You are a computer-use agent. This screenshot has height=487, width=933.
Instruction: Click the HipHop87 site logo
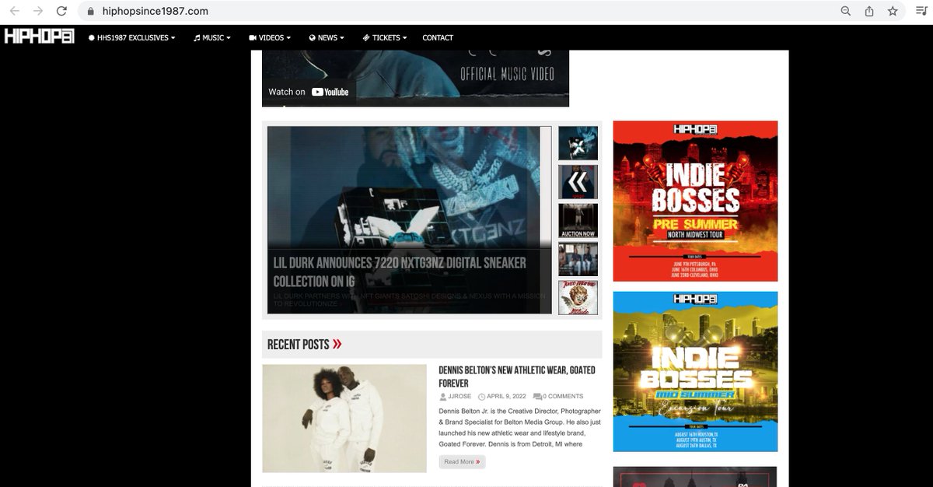click(39, 37)
